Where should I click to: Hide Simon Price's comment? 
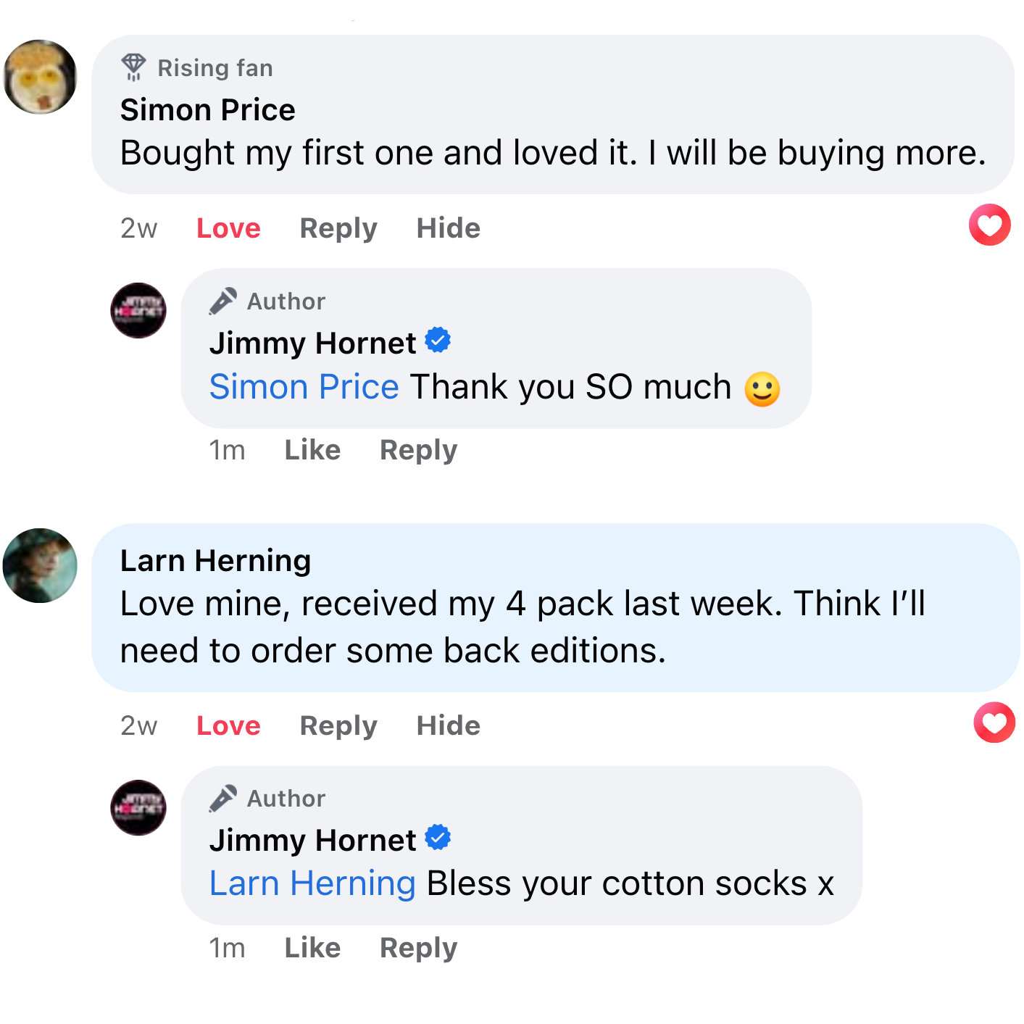[448, 228]
